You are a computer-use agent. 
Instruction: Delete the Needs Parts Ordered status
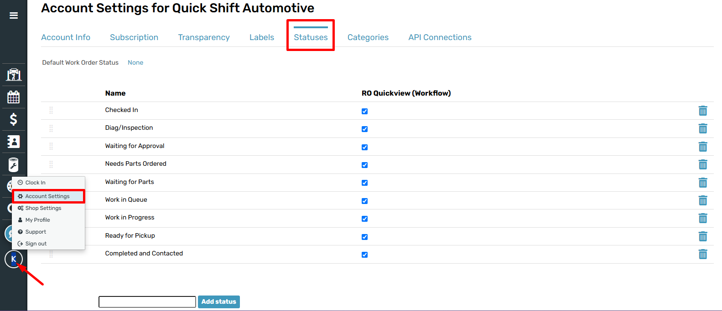coord(703,164)
